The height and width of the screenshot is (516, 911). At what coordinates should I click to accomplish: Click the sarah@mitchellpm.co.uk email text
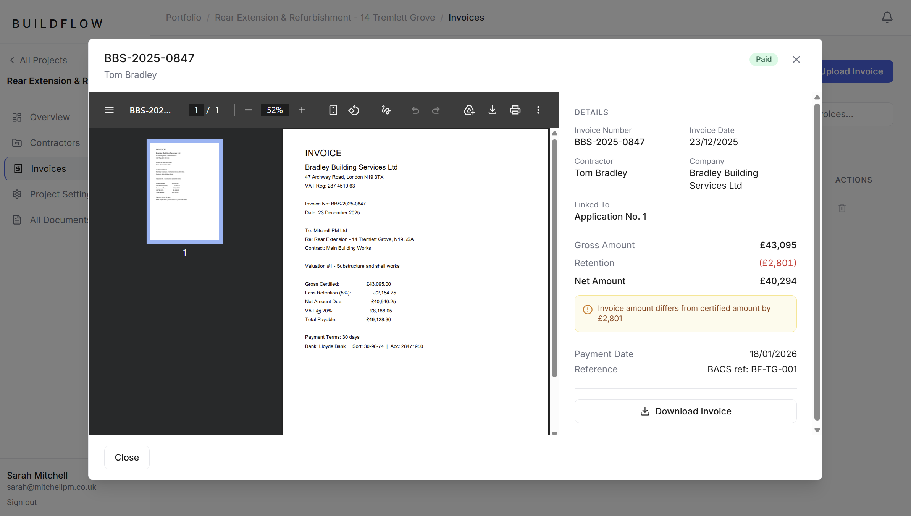click(52, 487)
